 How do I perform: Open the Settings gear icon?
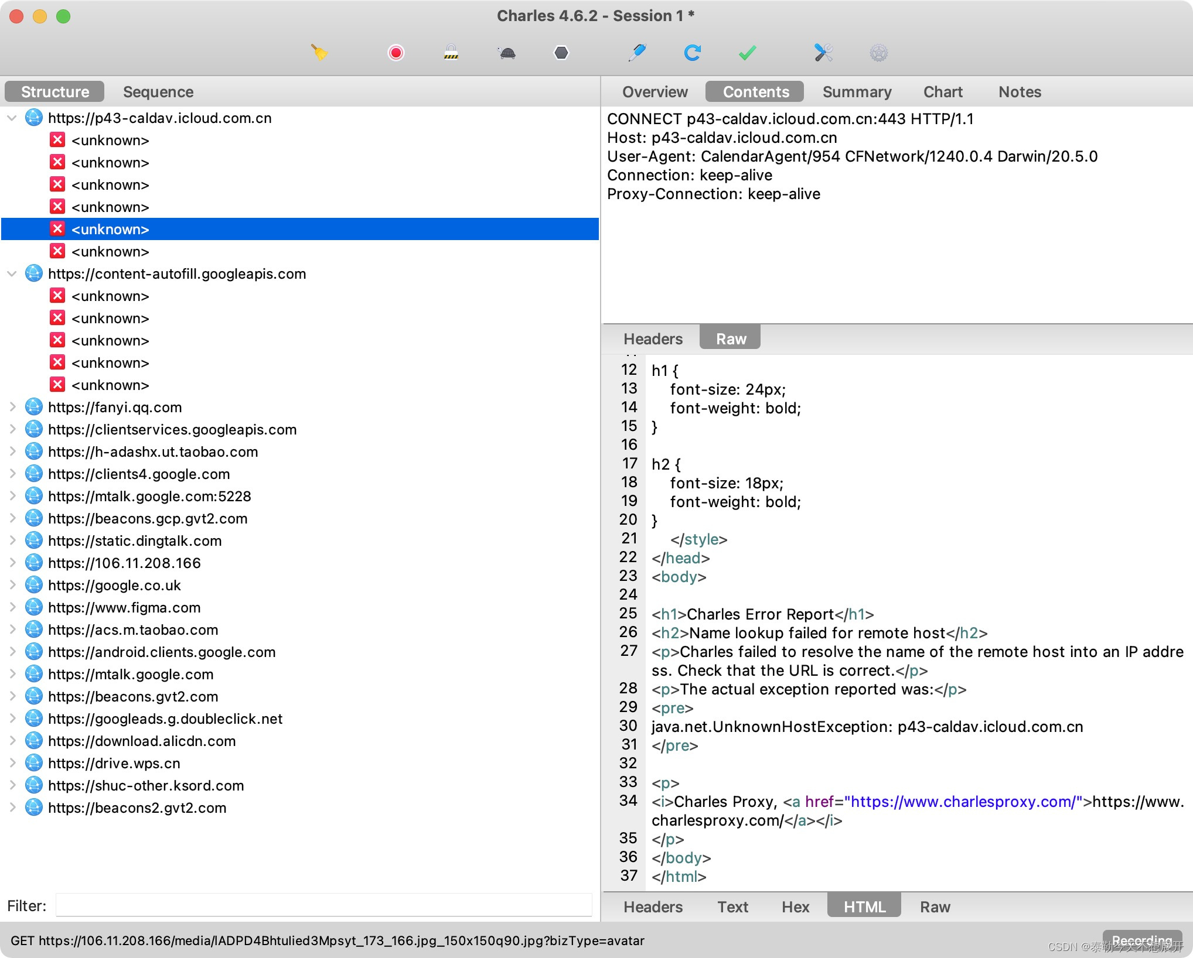coord(878,53)
